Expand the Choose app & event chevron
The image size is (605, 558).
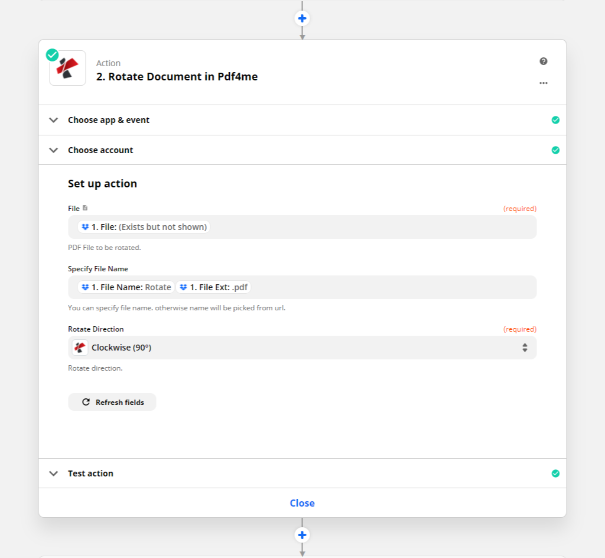54,120
